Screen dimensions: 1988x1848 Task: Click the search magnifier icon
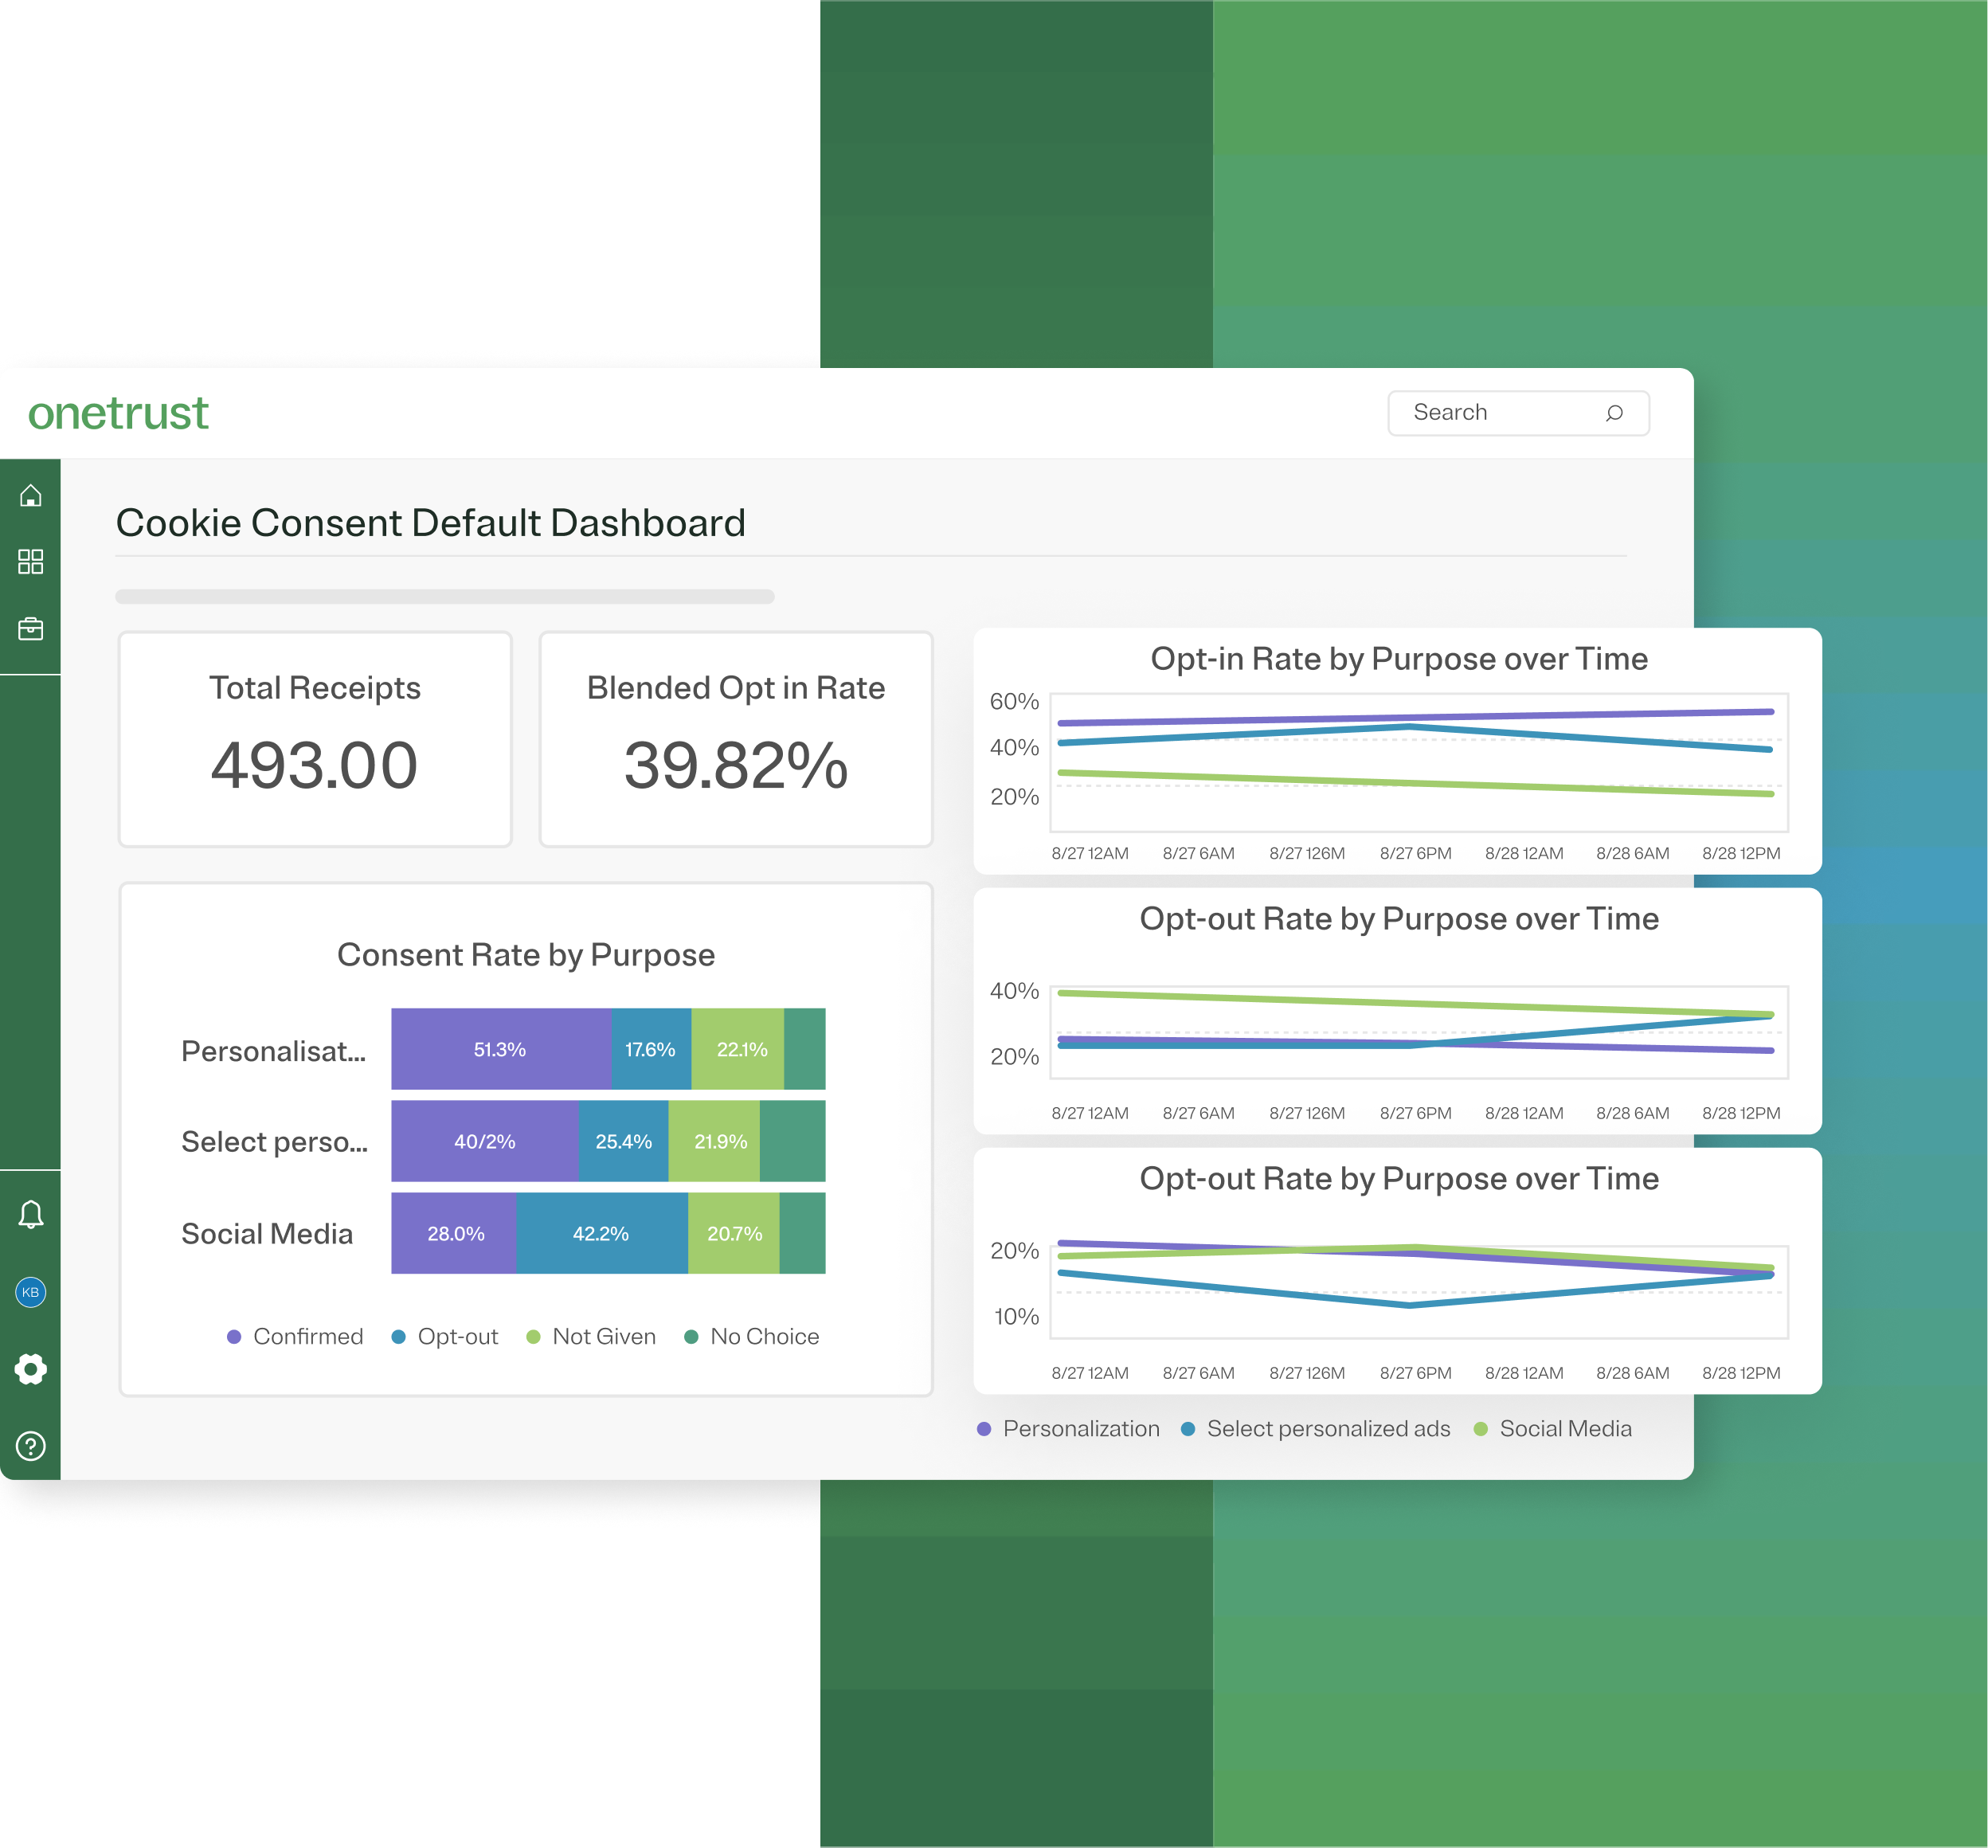click(x=1614, y=413)
